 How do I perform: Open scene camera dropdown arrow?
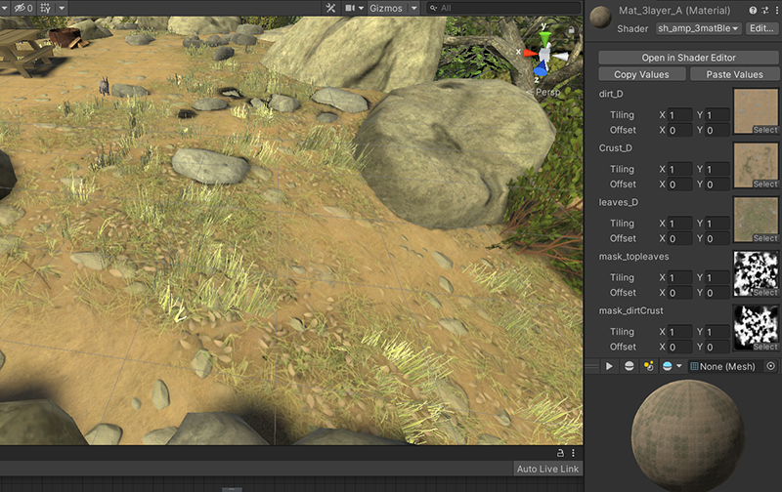coord(361,8)
